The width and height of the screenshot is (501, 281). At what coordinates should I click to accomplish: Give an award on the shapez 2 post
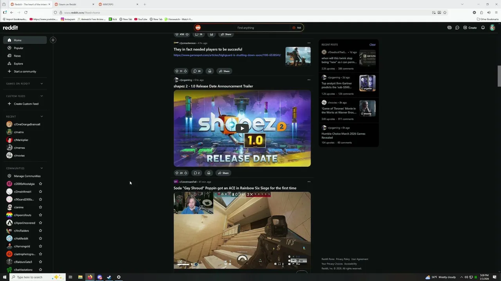pos(209,173)
